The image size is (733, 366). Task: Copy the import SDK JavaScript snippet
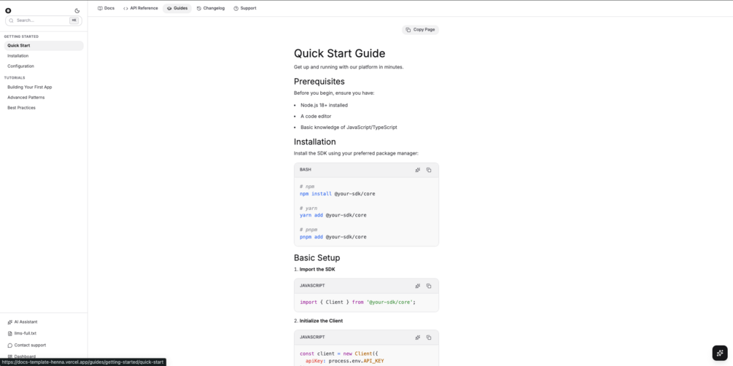coord(429,286)
